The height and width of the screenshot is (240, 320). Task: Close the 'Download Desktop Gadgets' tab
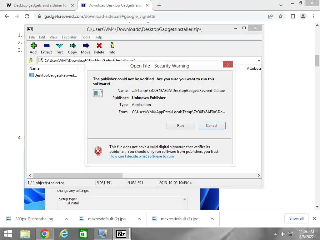[147, 5]
